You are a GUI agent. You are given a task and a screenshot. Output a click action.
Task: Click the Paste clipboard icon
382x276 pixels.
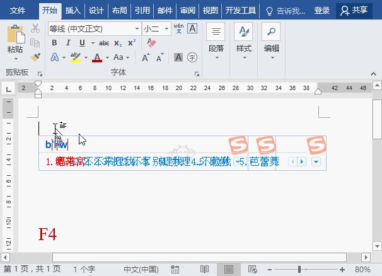[x=16, y=35]
